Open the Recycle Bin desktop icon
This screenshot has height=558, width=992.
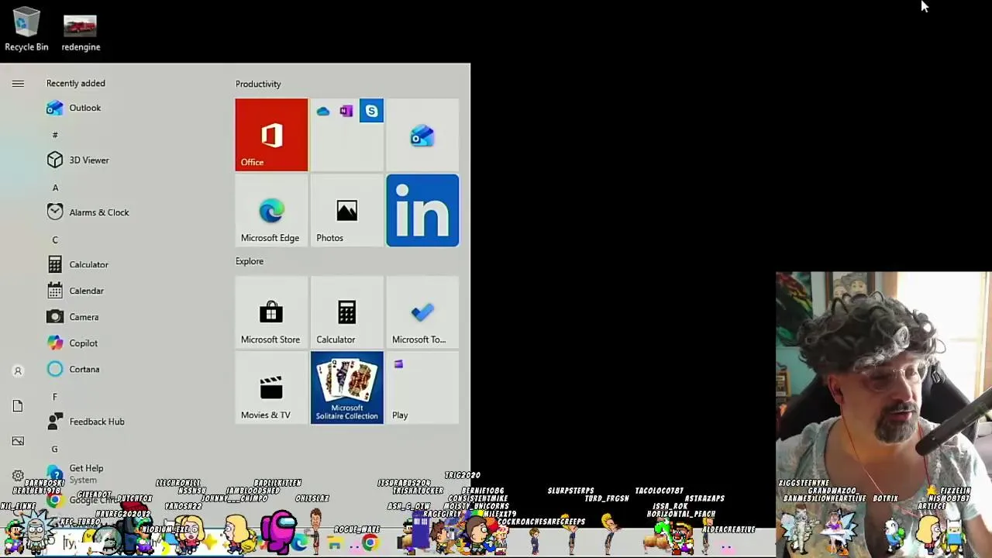click(26, 29)
